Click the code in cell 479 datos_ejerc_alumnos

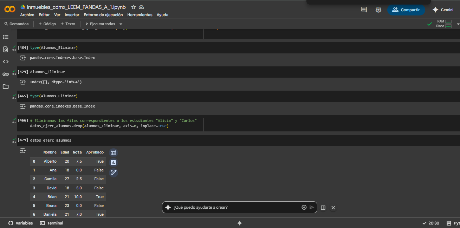pyautogui.click(x=51, y=140)
